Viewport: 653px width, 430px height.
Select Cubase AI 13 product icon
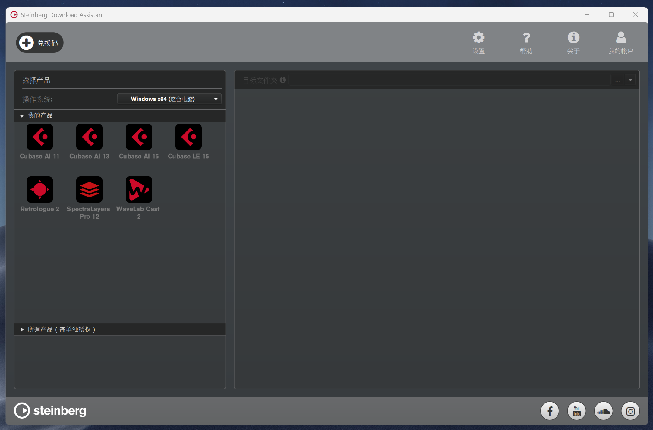coord(89,137)
